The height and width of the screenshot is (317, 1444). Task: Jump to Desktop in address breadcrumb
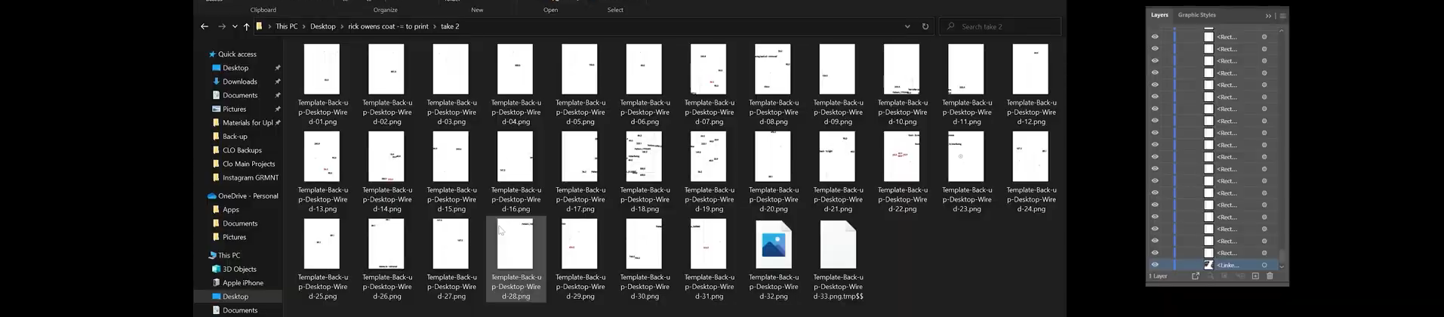pyautogui.click(x=323, y=26)
